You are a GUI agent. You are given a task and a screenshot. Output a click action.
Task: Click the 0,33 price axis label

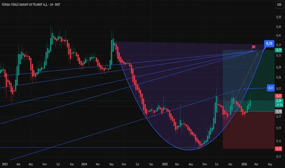coord(279,55)
